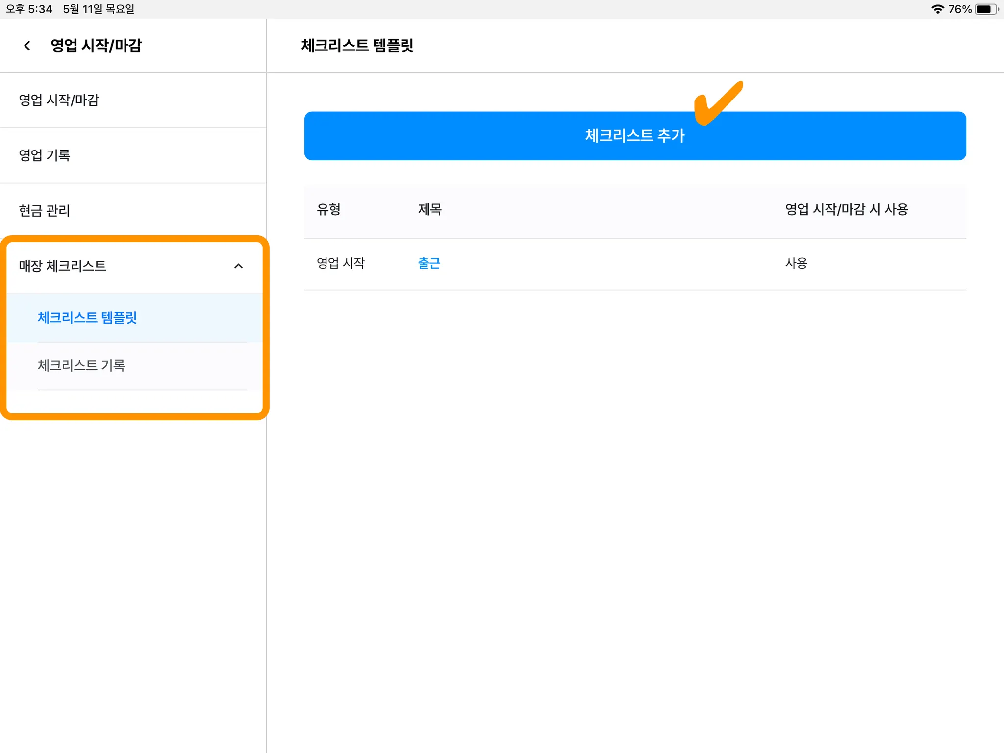
Task: Tap the 5월 11일 목요일 date
Action: [x=99, y=9]
